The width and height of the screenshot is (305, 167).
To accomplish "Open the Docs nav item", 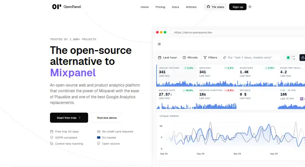I will click(175, 7).
